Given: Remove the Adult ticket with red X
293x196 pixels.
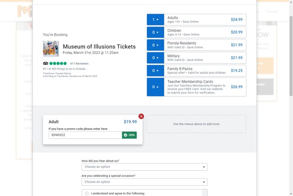Looking at the screenshot, I should 141,116.
